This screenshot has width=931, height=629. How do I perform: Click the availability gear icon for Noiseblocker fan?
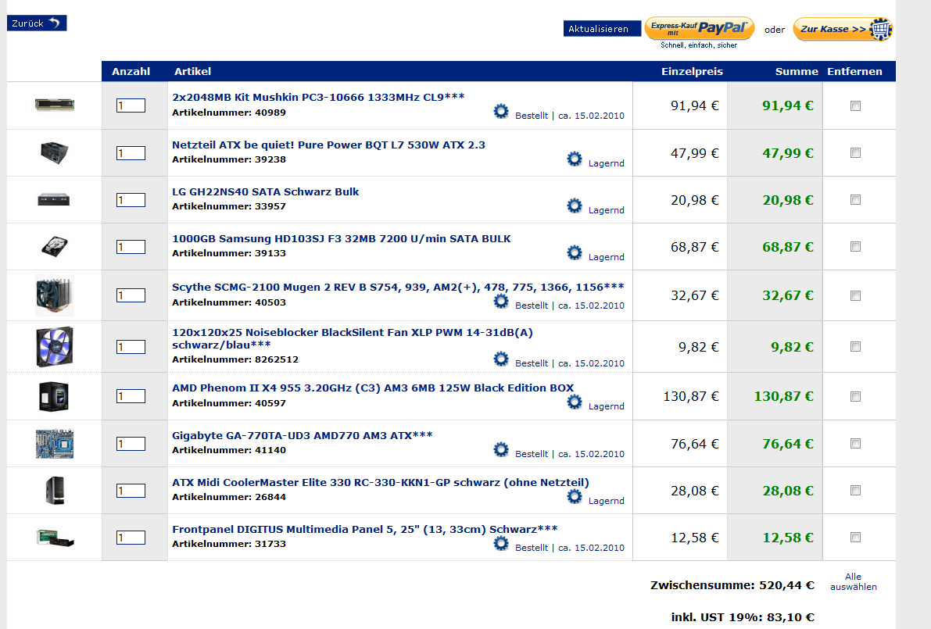(x=501, y=359)
